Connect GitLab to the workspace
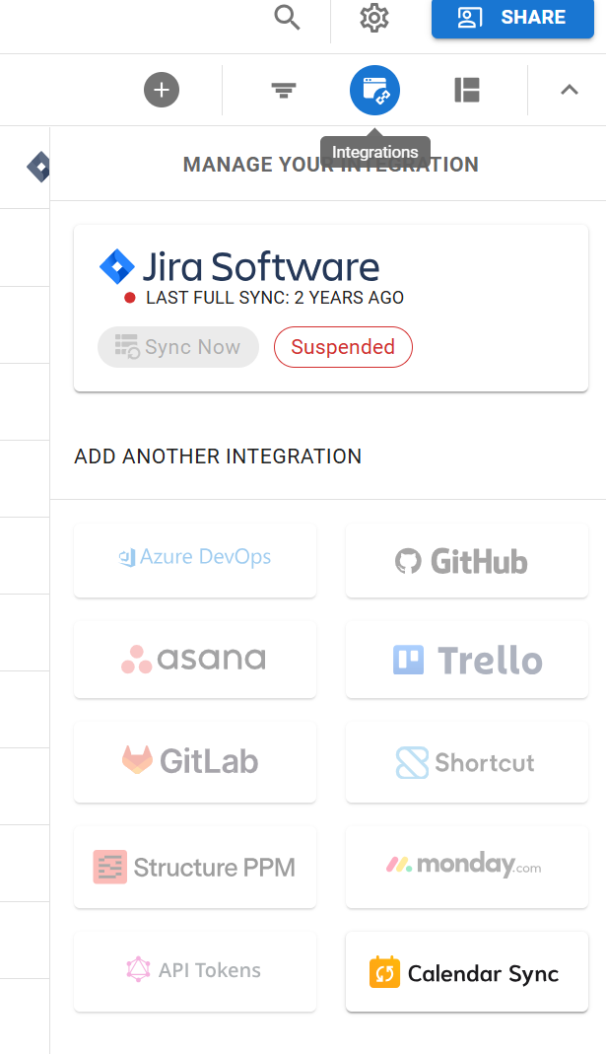The height and width of the screenshot is (1054, 606). [x=194, y=762]
